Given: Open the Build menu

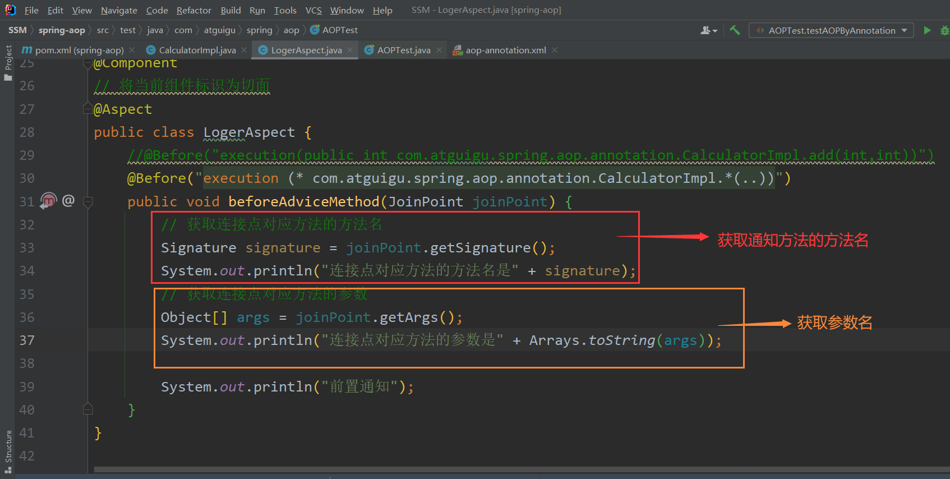Looking at the screenshot, I should pyautogui.click(x=230, y=10).
